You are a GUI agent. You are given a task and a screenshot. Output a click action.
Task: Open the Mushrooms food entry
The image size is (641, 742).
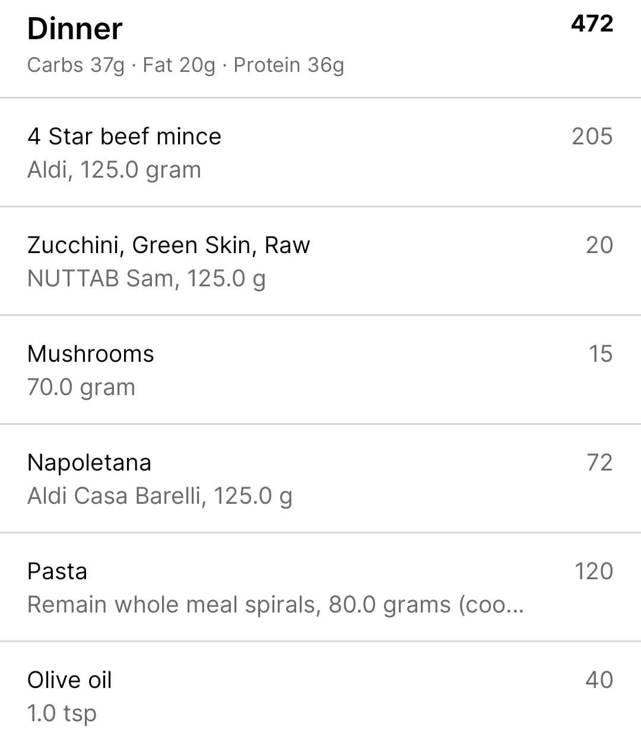[x=320, y=370]
